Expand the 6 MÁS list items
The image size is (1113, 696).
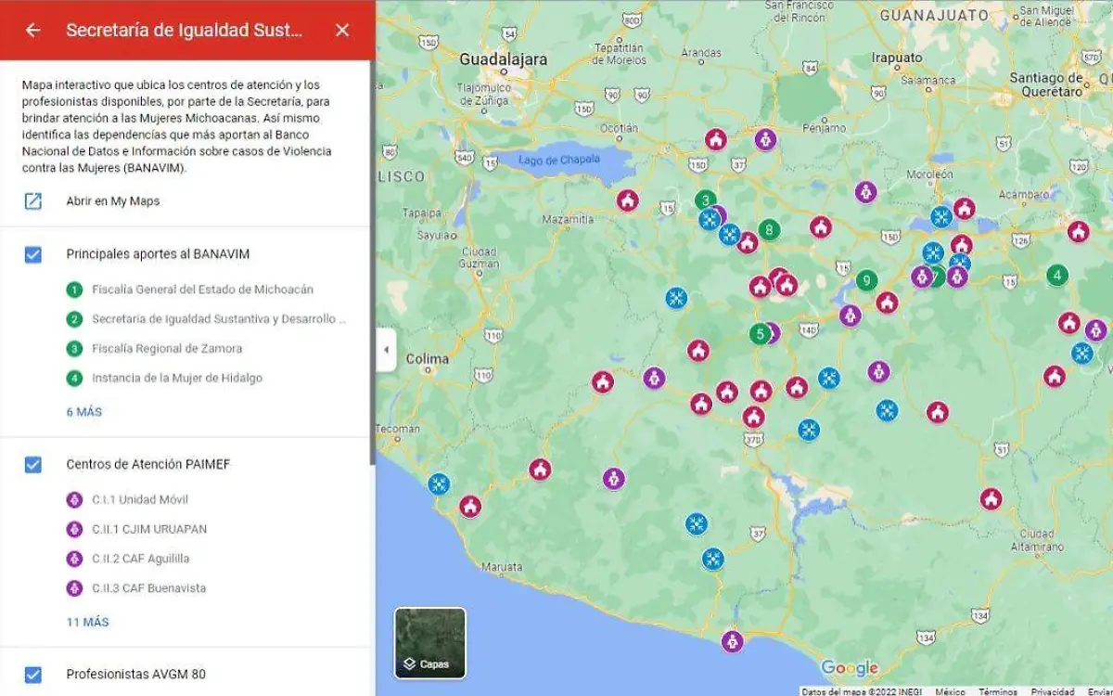click(x=84, y=412)
